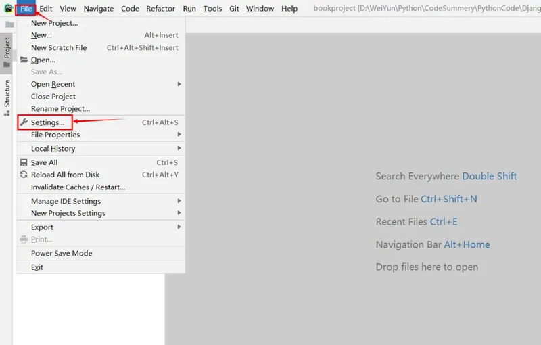
Task: Expand the Export submenu arrow
Action: click(179, 227)
